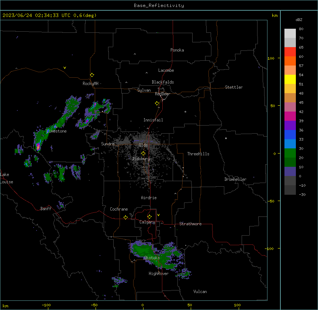Select the RedDeer city label
Screen dimensions: 318x310
[162, 94]
